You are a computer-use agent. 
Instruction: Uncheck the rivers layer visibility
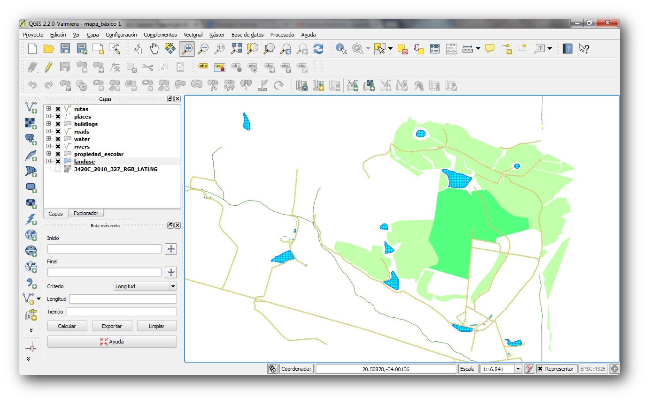58,147
